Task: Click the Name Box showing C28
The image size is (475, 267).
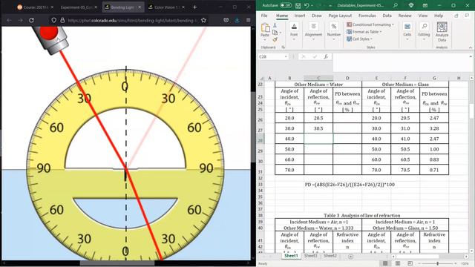Action: tap(273, 56)
